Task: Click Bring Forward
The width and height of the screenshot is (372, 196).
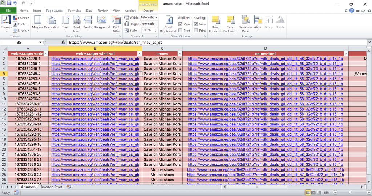Action: (215, 24)
